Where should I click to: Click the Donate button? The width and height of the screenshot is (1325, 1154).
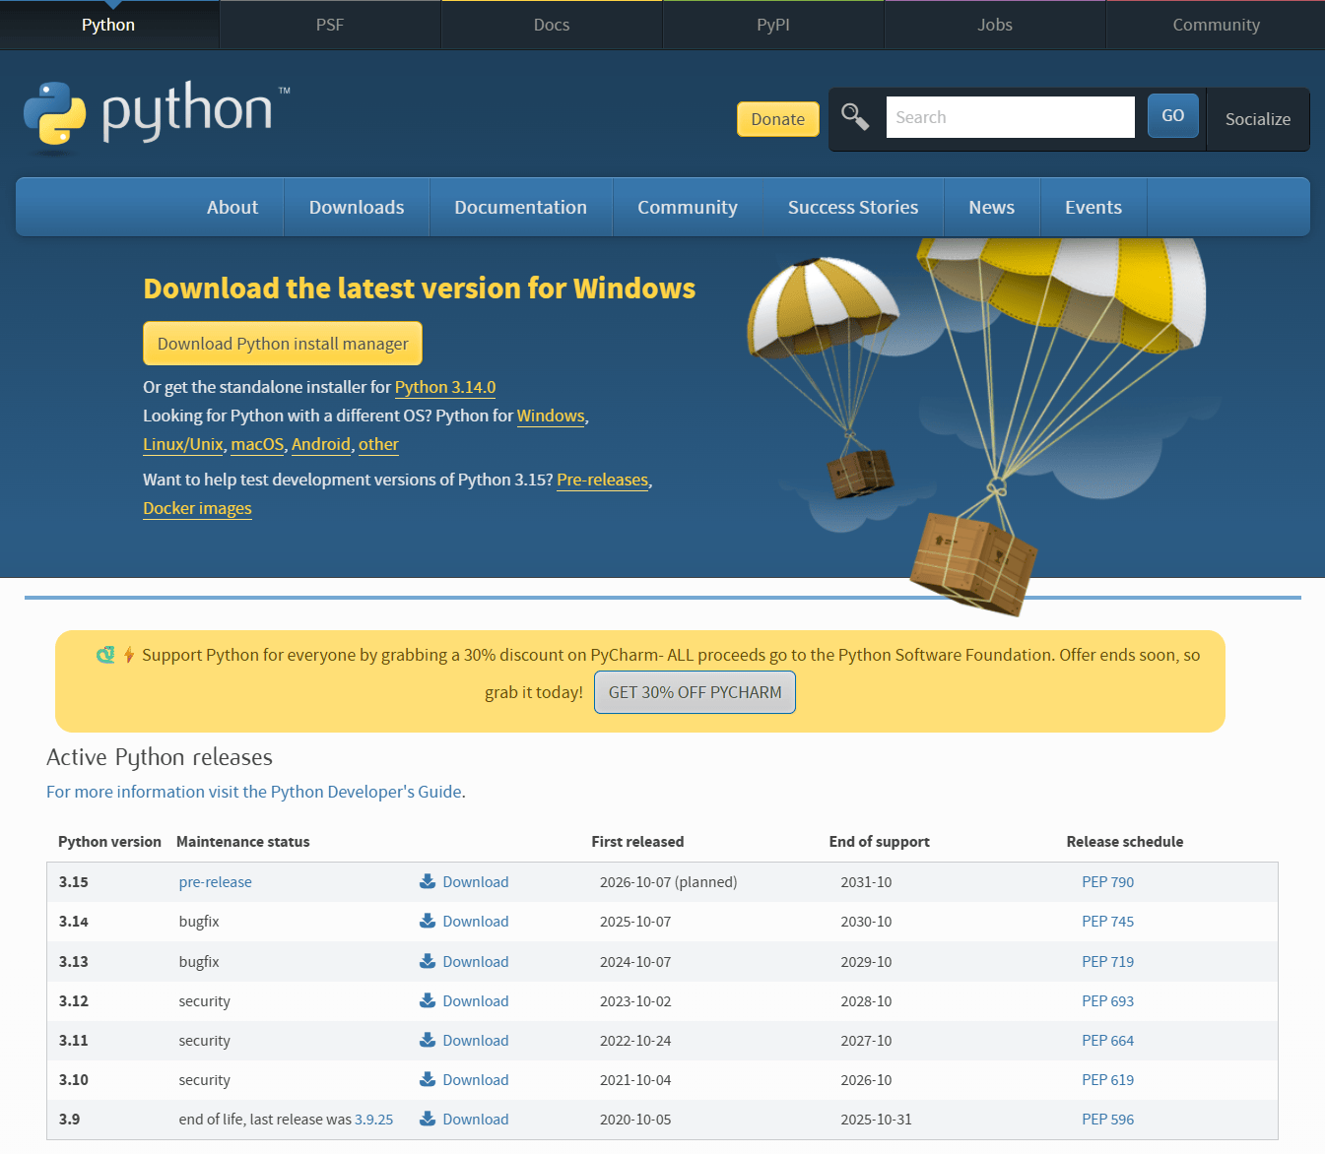(x=777, y=118)
